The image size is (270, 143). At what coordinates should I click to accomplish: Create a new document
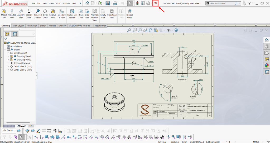click(x=93, y=3)
